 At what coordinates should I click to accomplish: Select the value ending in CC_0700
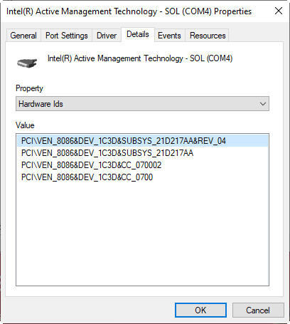142,177
